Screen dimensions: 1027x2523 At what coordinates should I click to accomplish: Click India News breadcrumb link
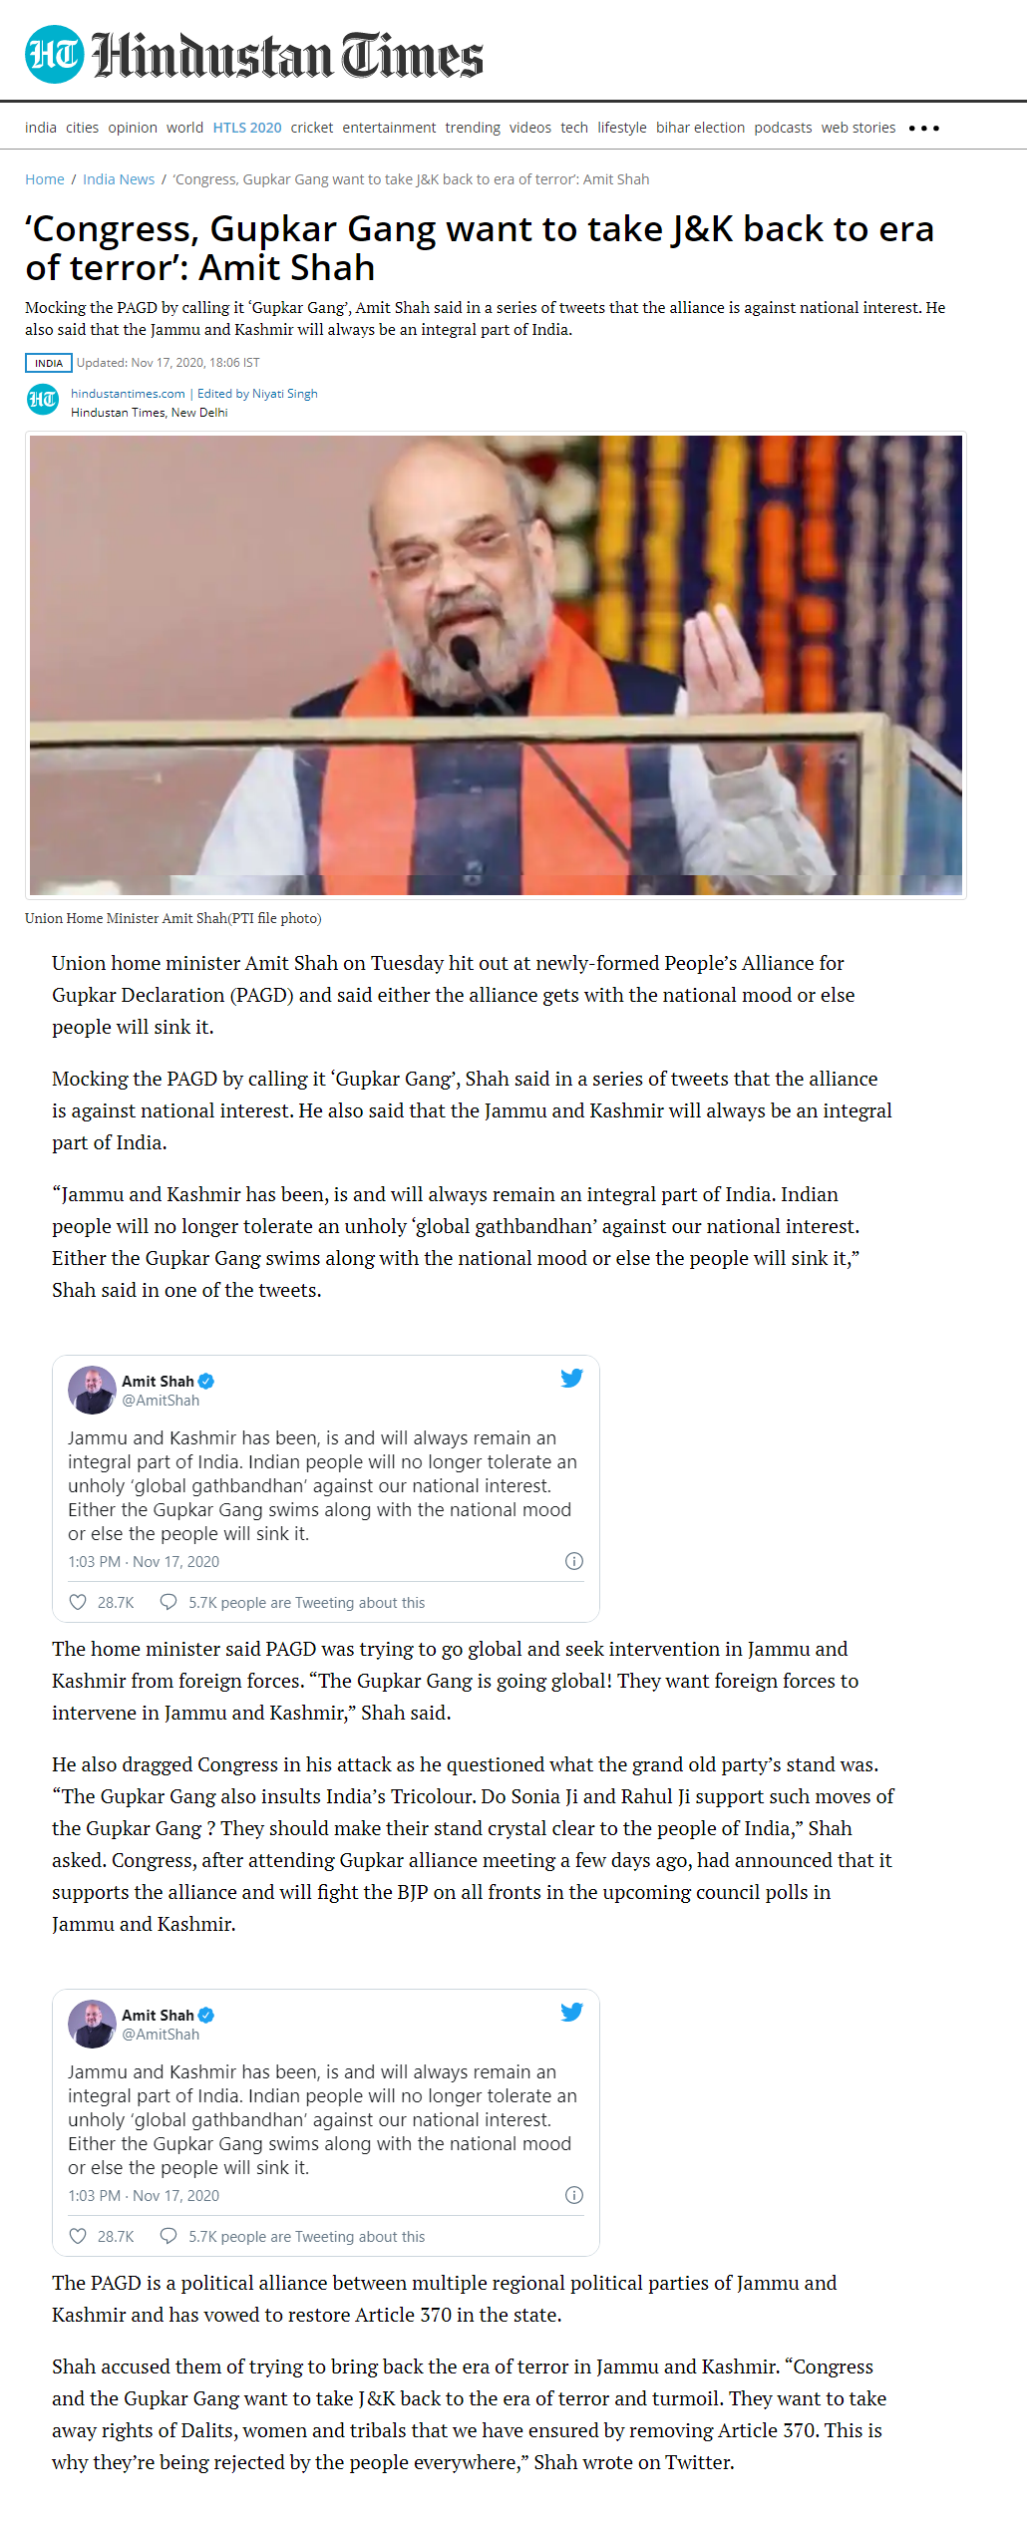tap(119, 179)
